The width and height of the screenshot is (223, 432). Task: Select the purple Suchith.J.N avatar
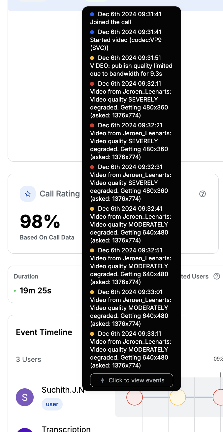(x=25, y=397)
